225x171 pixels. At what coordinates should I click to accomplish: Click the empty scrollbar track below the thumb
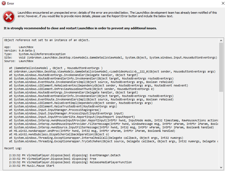coord(221,128)
